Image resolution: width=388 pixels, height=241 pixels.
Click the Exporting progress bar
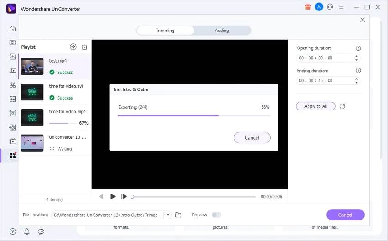[x=194, y=115]
